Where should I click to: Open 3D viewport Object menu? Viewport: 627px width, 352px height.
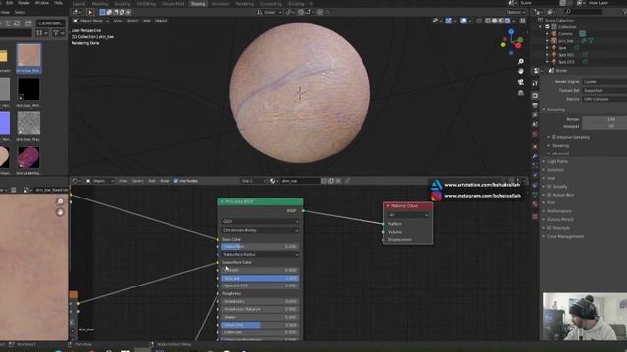coord(161,21)
